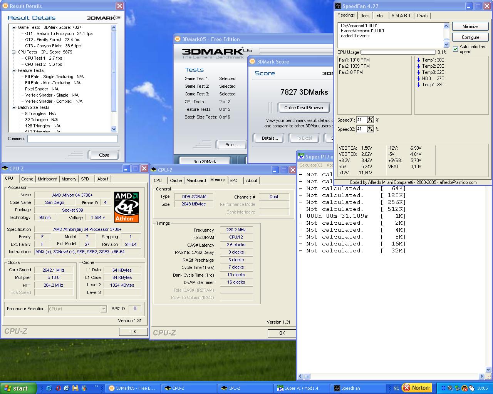The image size is (493, 394).
Task: Open the Processor Selection dropdown
Action: point(103,309)
